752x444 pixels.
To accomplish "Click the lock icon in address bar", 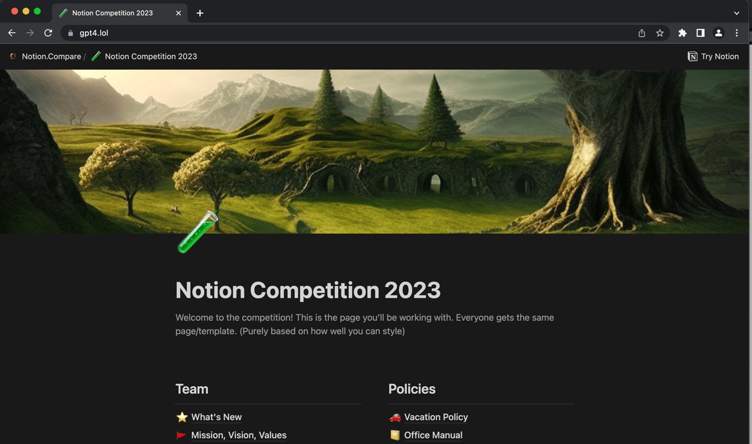I will tap(71, 34).
